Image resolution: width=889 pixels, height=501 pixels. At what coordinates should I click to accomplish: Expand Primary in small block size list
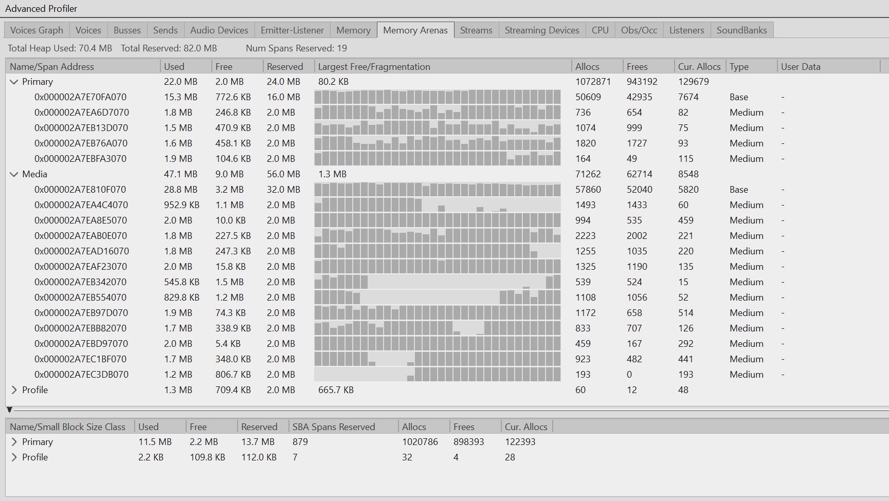pos(14,442)
